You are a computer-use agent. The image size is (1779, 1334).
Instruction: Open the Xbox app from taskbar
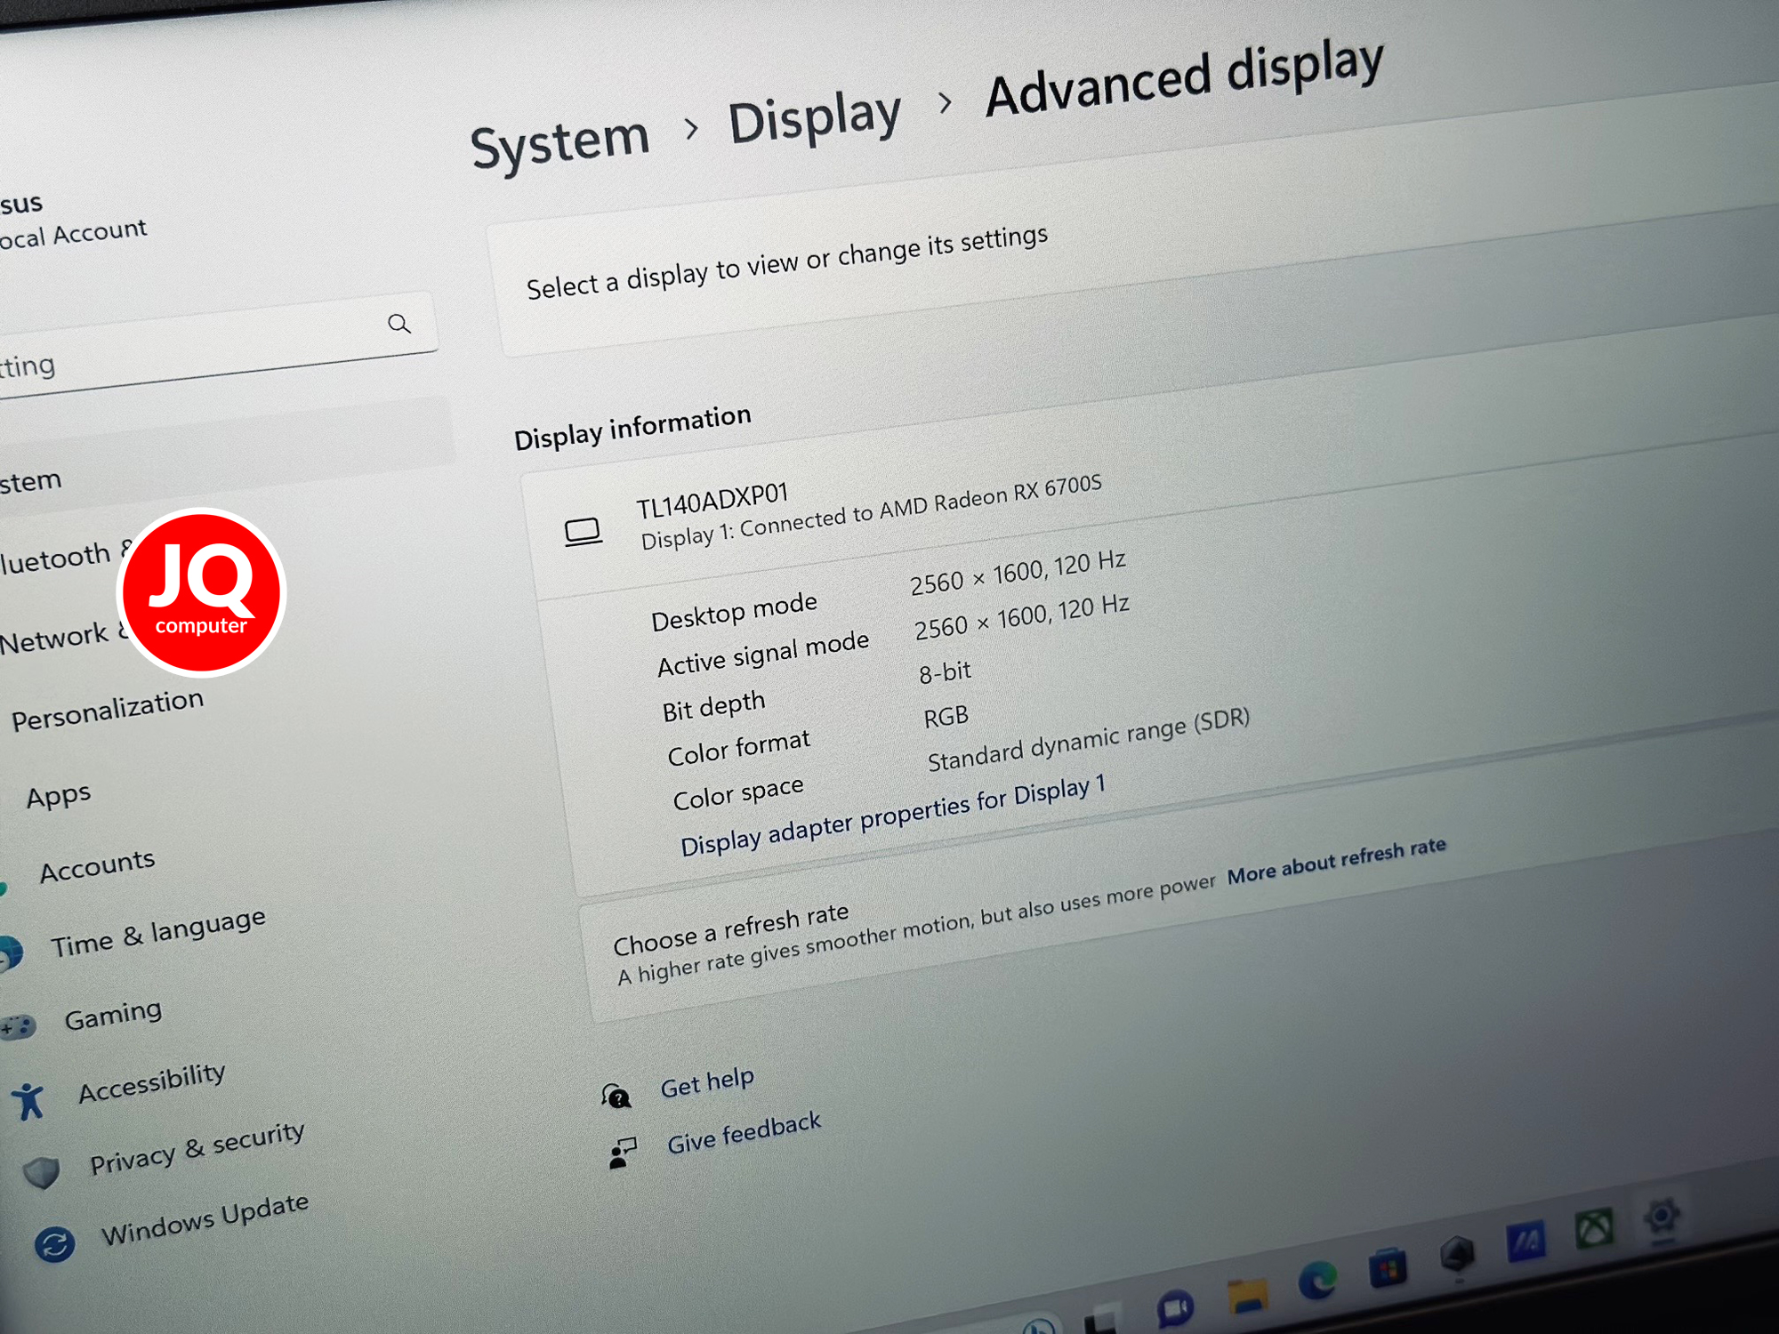click(1594, 1228)
